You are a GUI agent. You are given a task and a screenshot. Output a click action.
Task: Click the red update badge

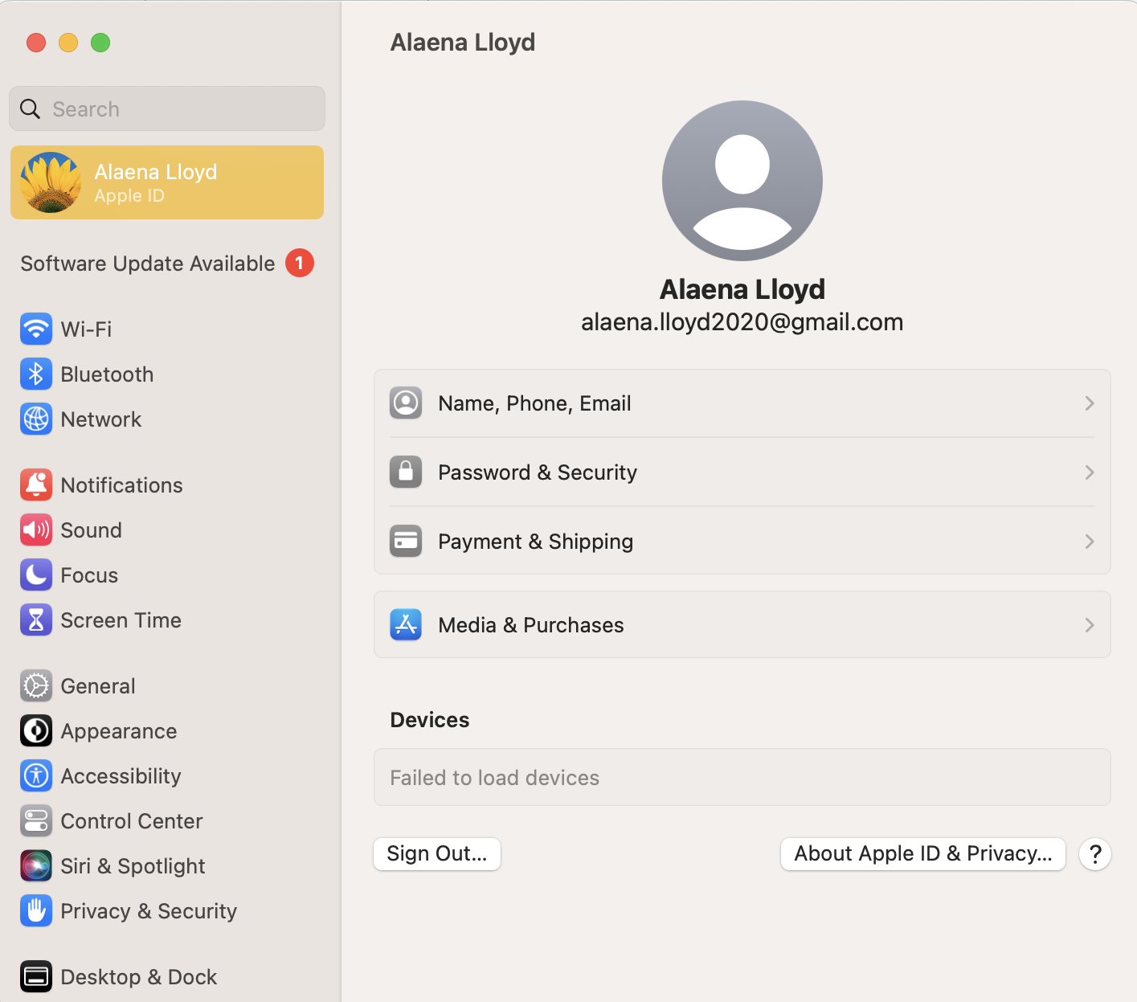(300, 263)
